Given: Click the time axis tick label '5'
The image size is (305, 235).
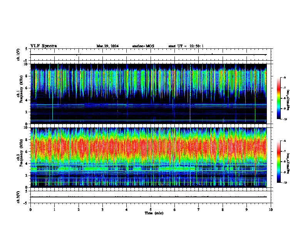Looking at the screenshot, I should pos(151,210).
